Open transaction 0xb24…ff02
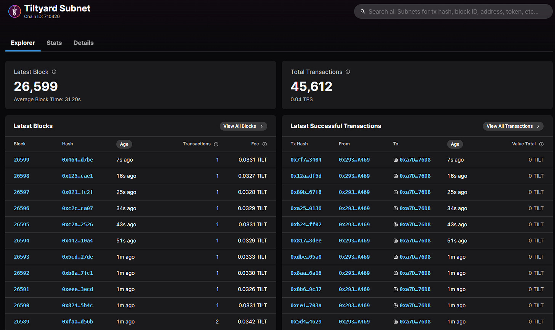The height and width of the screenshot is (330, 555). click(306, 224)
